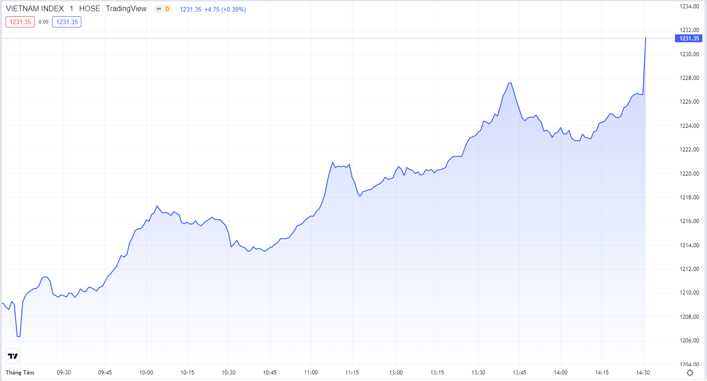
Task: Click the 1214.00 price axis label
Action: 689,245
